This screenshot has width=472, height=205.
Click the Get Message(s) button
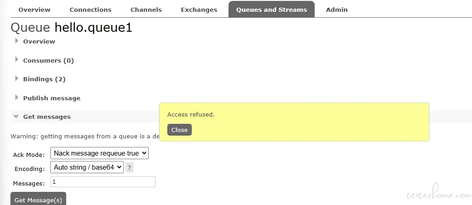[38, 200]
